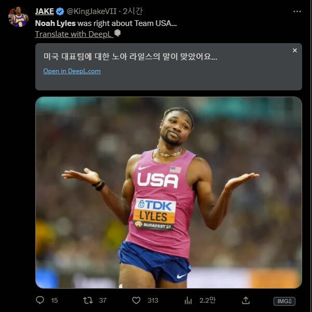Click the bold Noah Lyles text

[55, 23]
